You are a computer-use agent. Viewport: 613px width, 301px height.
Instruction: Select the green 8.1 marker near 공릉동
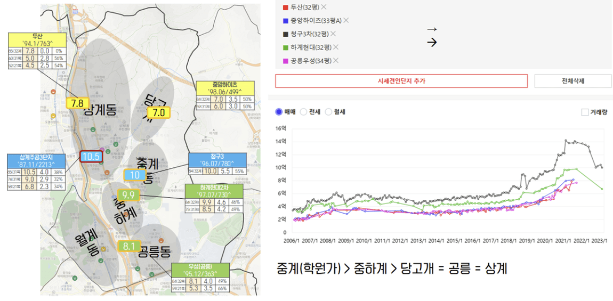point(129,246)
